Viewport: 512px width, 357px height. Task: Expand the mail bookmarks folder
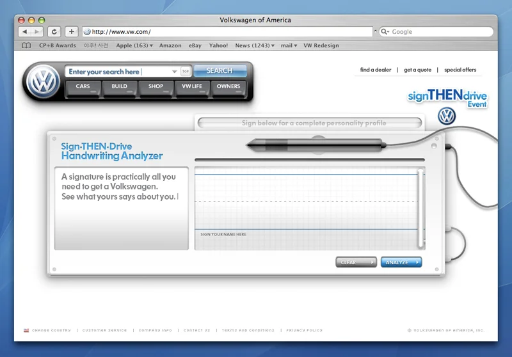click(289, 45)
